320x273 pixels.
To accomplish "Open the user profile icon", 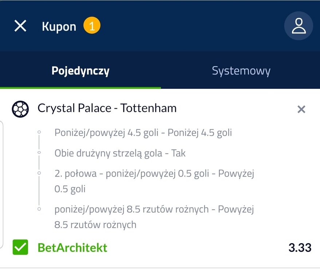I will [x=299, y=26].
